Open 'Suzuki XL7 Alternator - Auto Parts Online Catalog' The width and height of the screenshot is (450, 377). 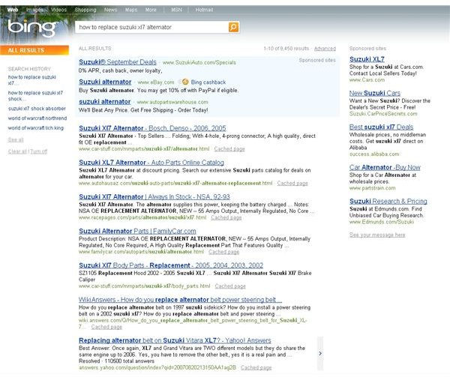point(151,163)
